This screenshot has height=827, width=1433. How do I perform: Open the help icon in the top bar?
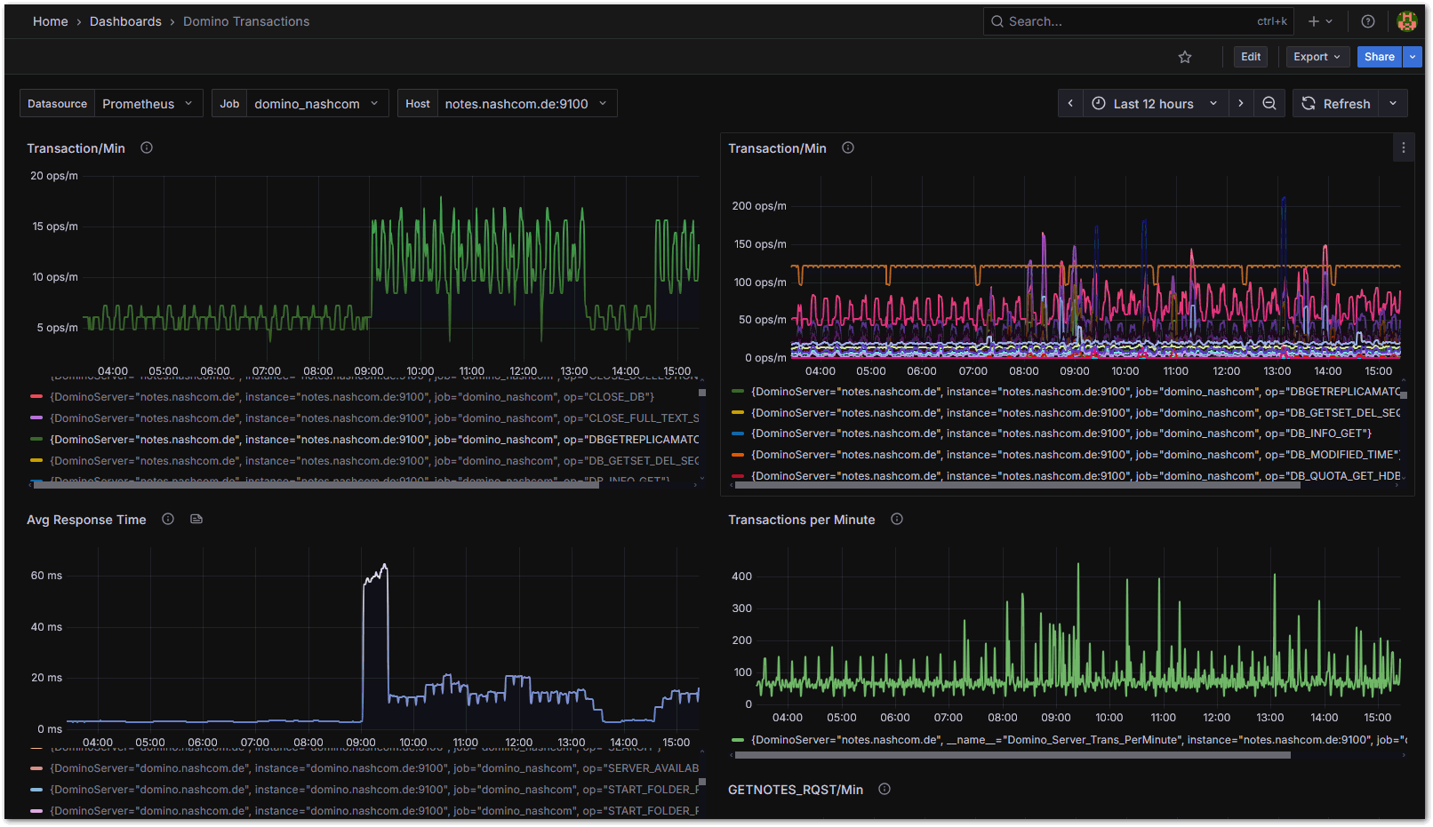point(1367,20)
